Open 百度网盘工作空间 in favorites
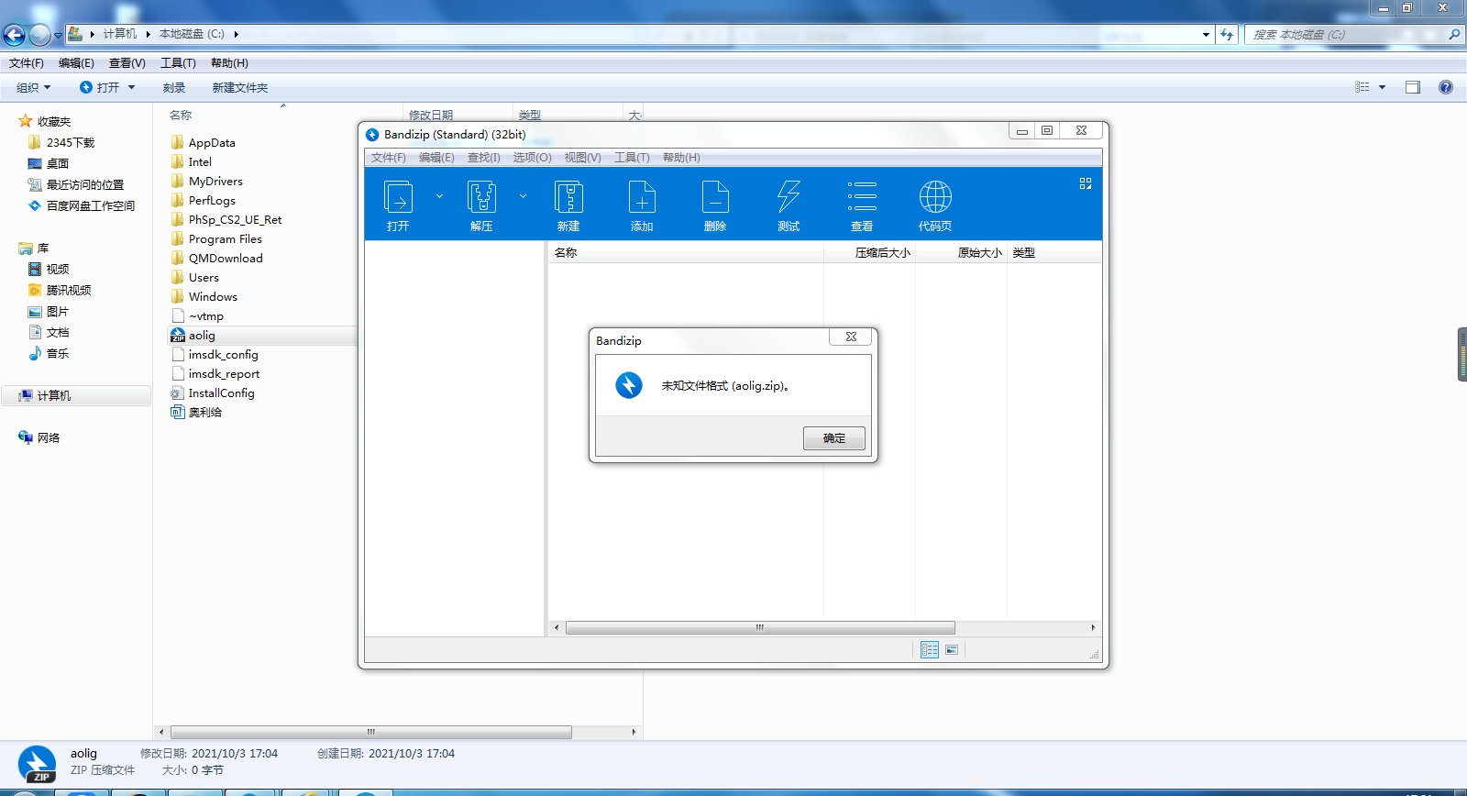Screen dimensions: 1467x796 (91, 205)
